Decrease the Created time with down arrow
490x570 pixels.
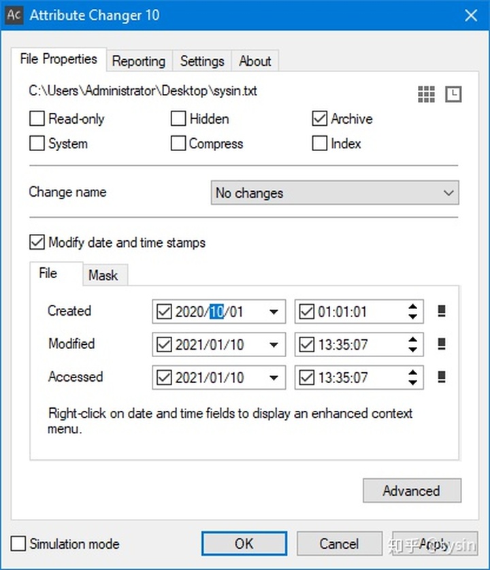[x=412, y=316]
